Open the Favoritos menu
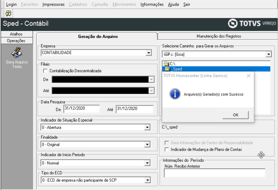Viewport: 278px width, 190px height. 30,4
